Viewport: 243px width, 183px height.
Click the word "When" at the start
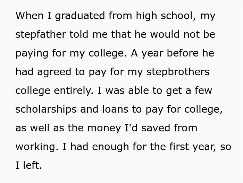click(30, 16)
